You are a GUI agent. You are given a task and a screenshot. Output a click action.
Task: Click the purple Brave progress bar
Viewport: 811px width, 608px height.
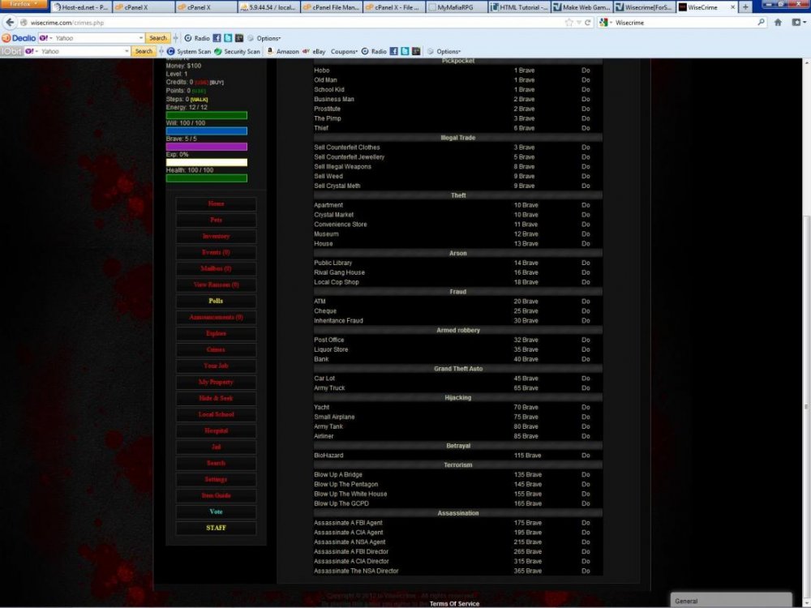click(x=207, y=147)
